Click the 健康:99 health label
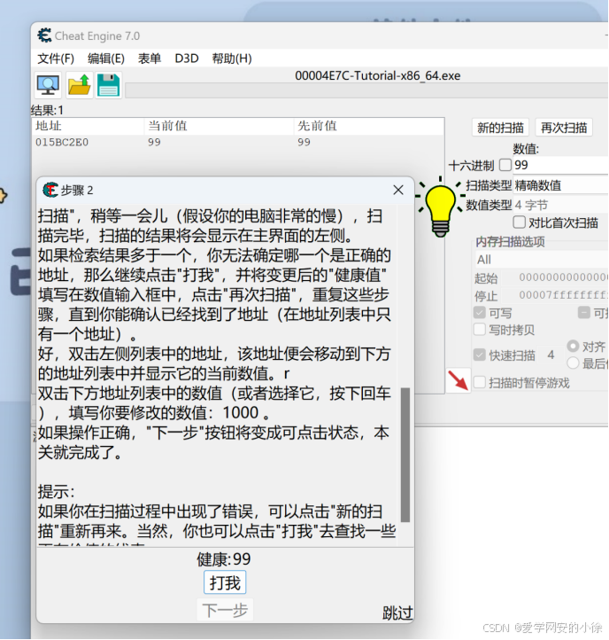The height and width of the screenshot is (640, 609). pos(224,559)
